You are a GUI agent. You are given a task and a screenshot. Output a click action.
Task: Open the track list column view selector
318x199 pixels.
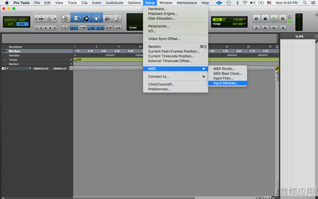coord(5,68)
